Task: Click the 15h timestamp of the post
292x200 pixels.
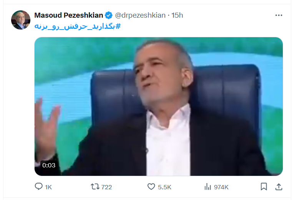Action: coord(177,15)
